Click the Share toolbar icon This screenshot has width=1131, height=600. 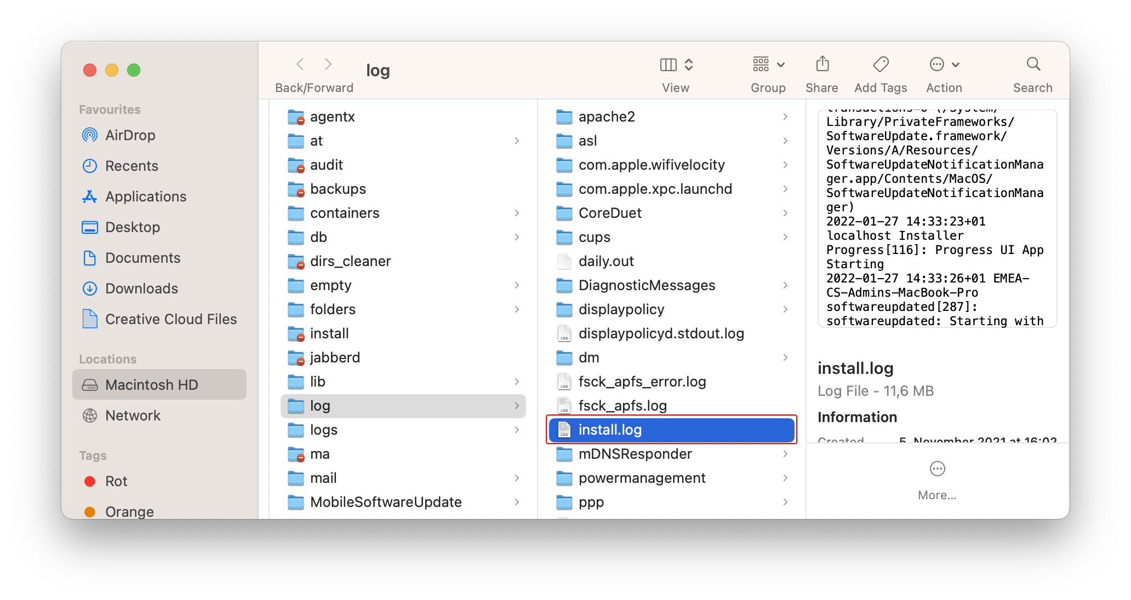[821, 64]
